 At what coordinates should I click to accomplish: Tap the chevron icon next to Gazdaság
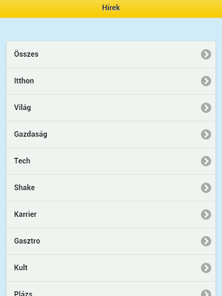pyautogui.click(x=206, y=134)
